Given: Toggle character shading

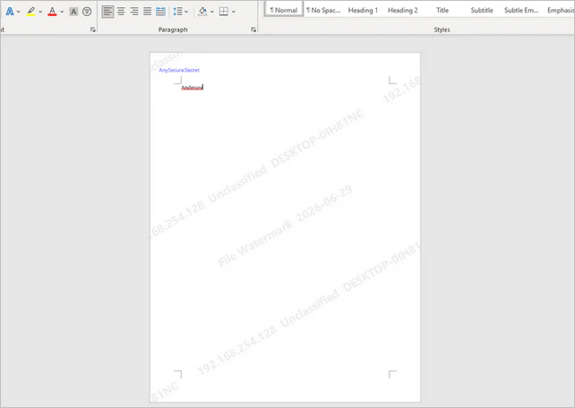Looking at the screenshot, I should point(73,12).
